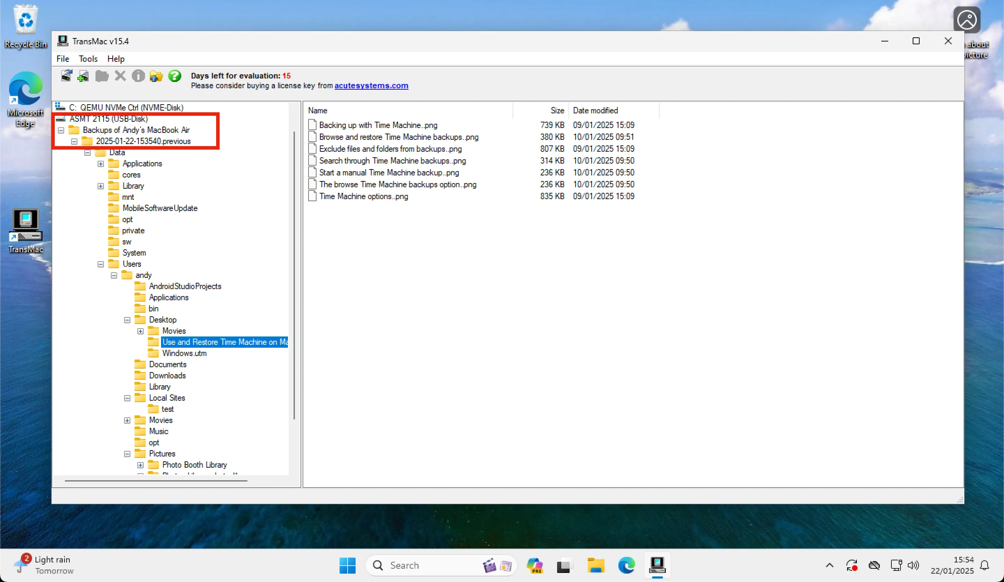Collapse the andy folder node
Screen dimensions: 1004x582
point(114,275)
